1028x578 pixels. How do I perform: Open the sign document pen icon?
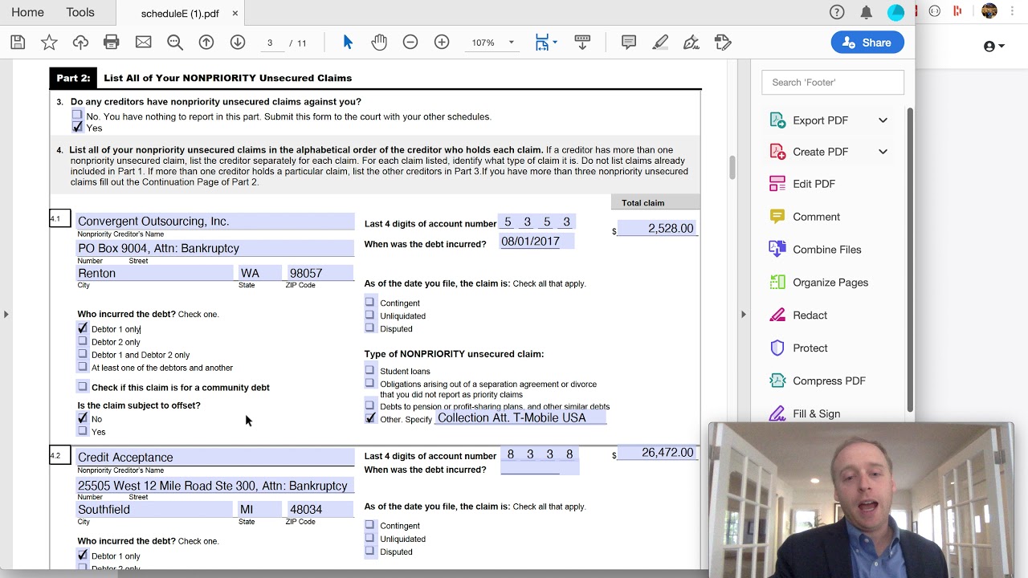tap(691, 43)
